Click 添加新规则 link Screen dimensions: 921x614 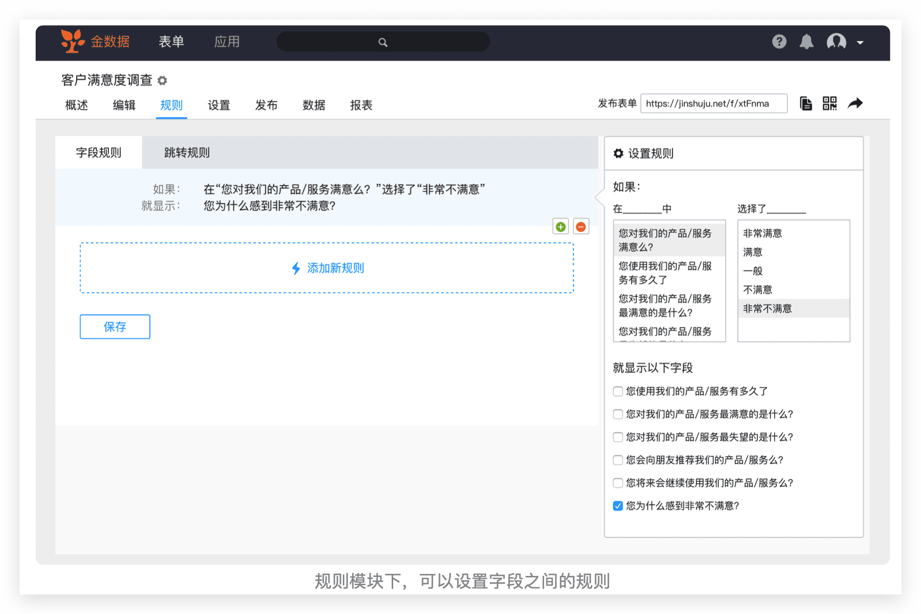(335, 268)
